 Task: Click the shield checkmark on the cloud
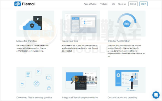(32, 25)
